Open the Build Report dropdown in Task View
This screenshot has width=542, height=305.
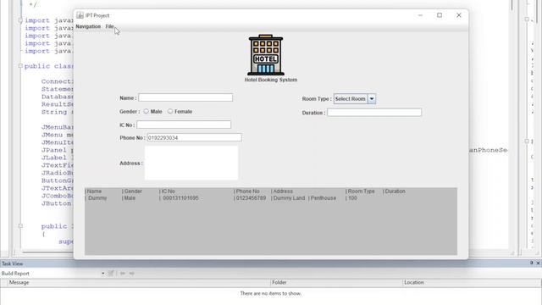pyautogui.click(x=103, y=274)
